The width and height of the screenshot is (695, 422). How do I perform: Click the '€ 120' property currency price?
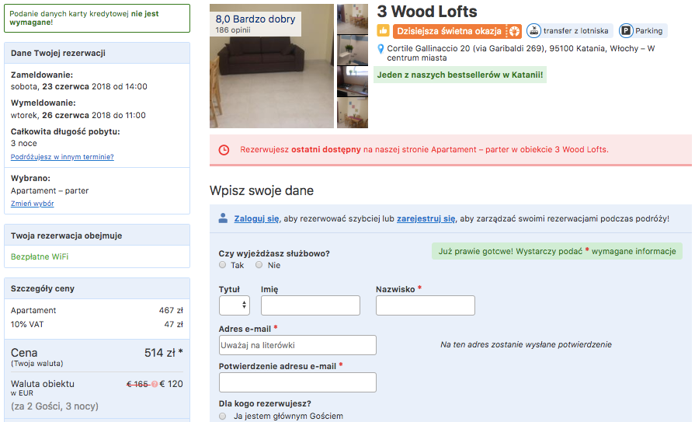[171, 384]
